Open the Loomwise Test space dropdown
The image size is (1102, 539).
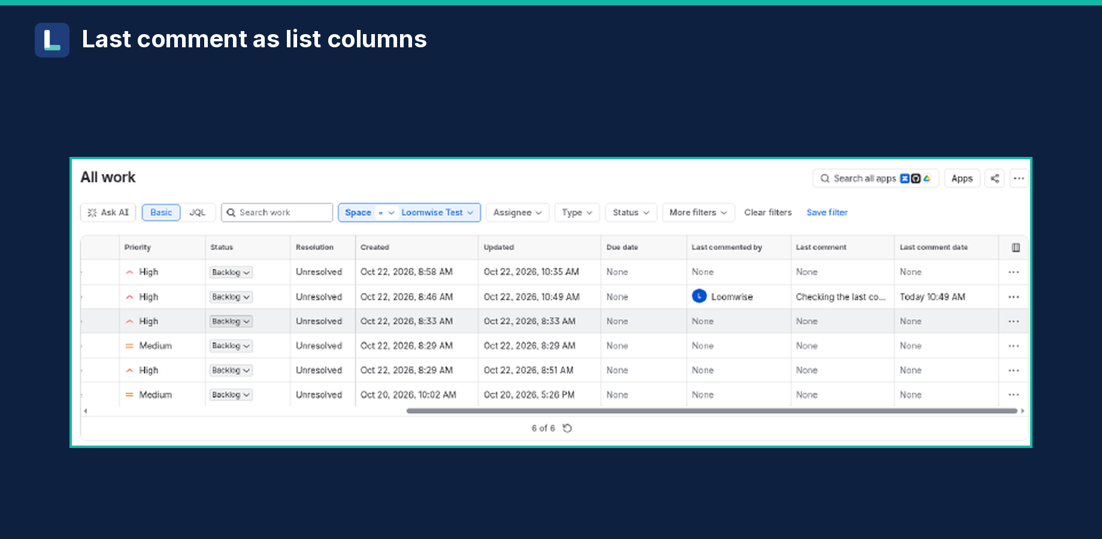[x=438, y=213]
